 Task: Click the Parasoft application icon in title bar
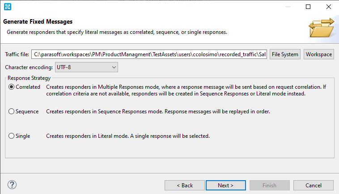(8, 7)
